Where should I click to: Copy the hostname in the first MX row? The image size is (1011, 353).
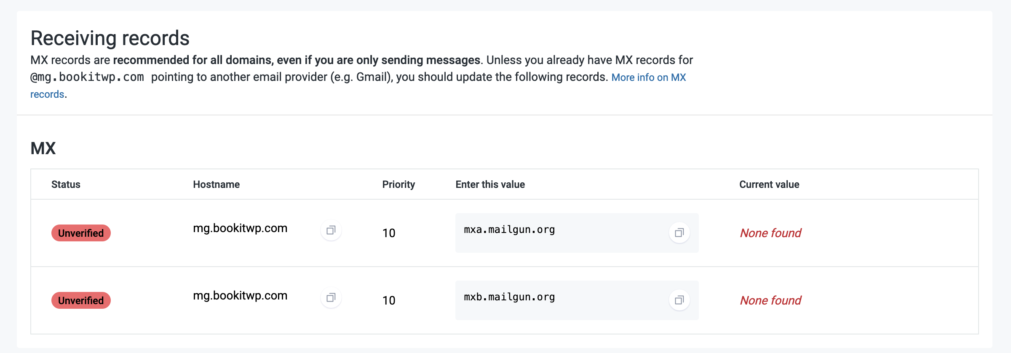[x=331, y=230]
